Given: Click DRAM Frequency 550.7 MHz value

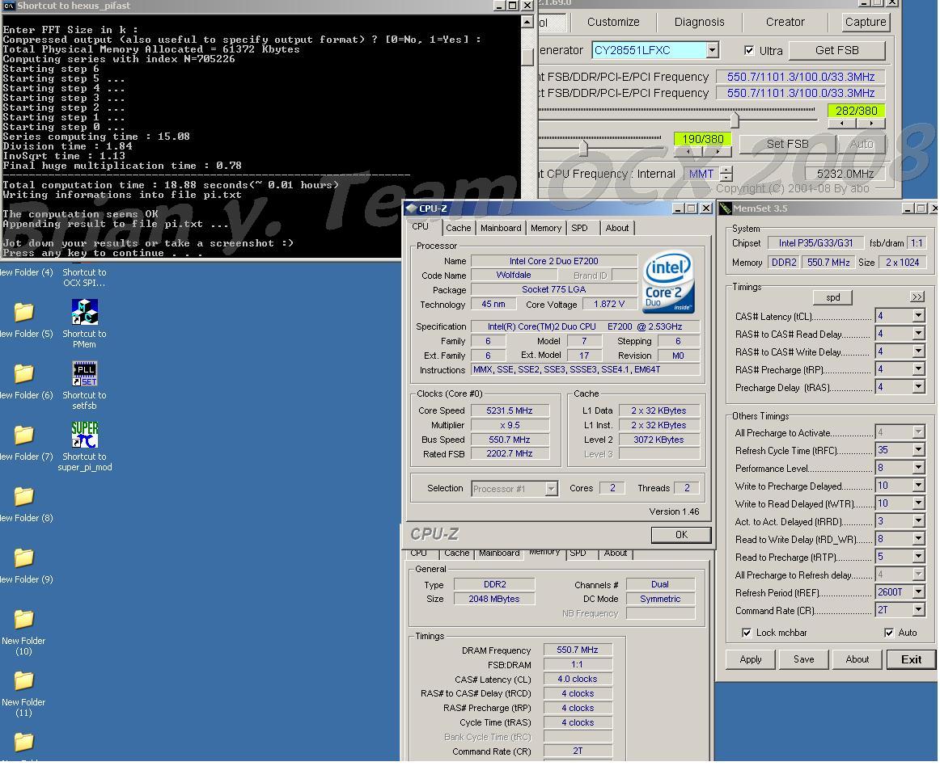Looking at the screenshot, I should pos(578,650).
